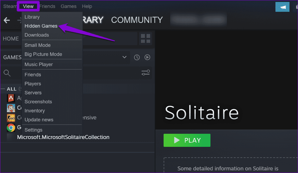Open the Friends menu in menu bar
Image resolution: width=298 pixels, height=173 pixels.
pos(47,6)
